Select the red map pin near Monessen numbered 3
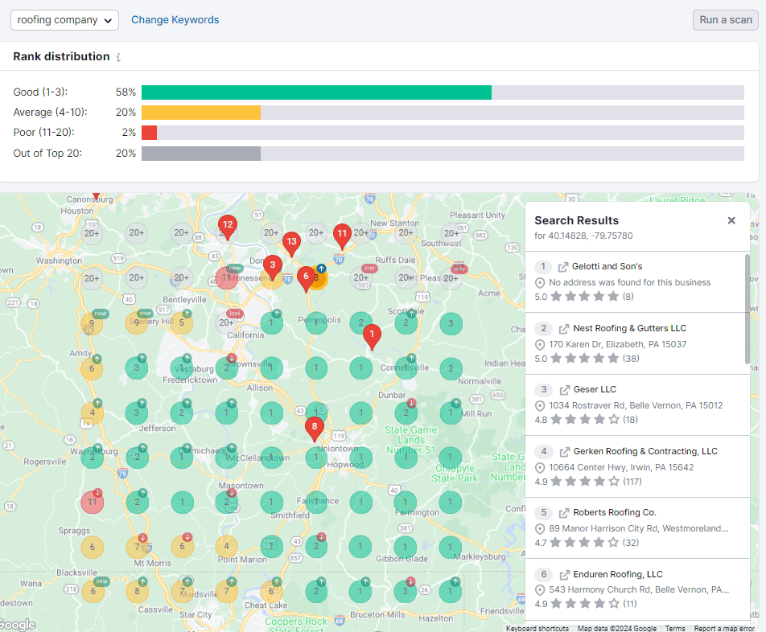The height and width of the screenshot is (632, 766). [273, 267]
